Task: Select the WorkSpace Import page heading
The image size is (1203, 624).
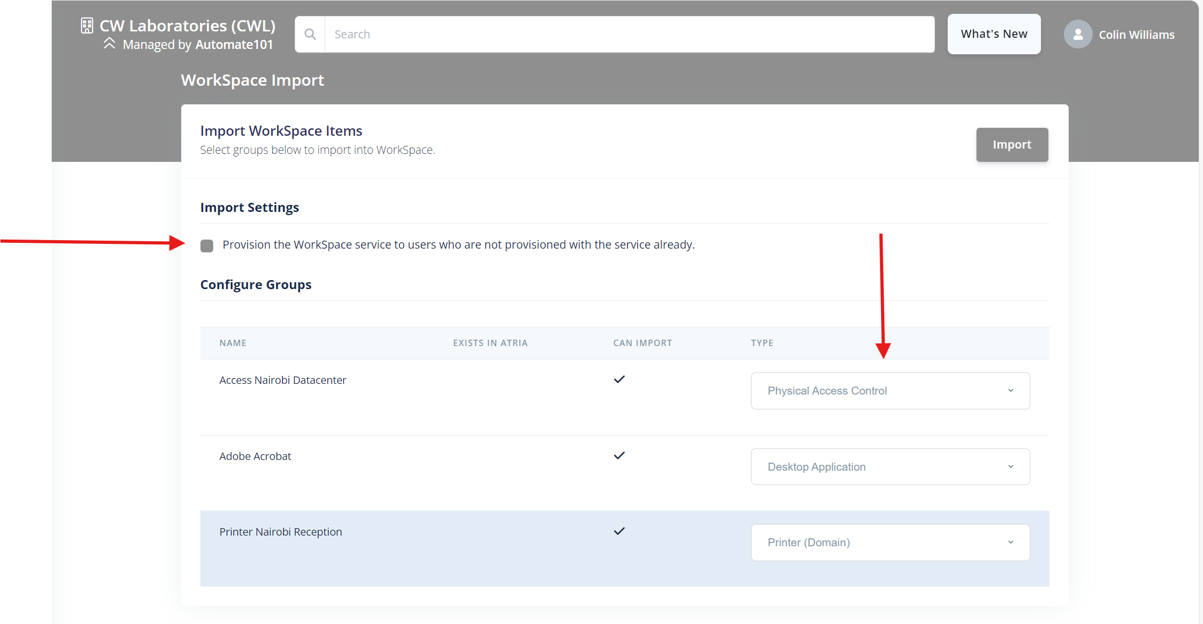Action: pos(252,80)
